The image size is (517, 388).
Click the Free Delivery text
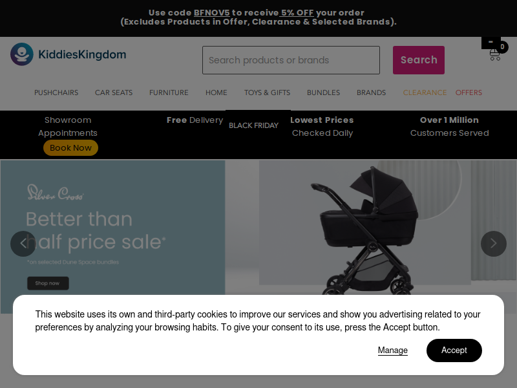click(x=195, y=120)
